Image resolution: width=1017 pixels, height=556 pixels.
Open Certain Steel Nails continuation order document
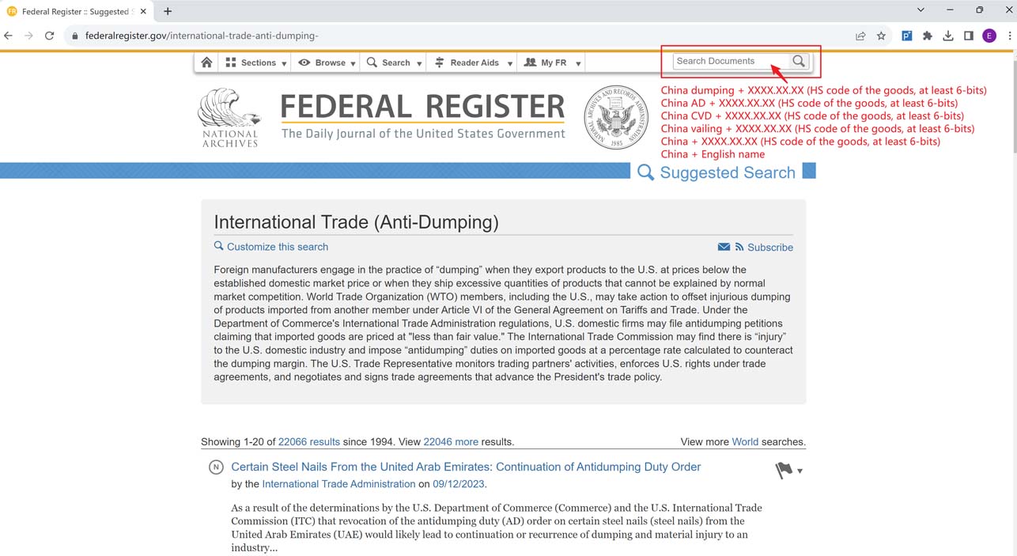click(x=466, y=467)
